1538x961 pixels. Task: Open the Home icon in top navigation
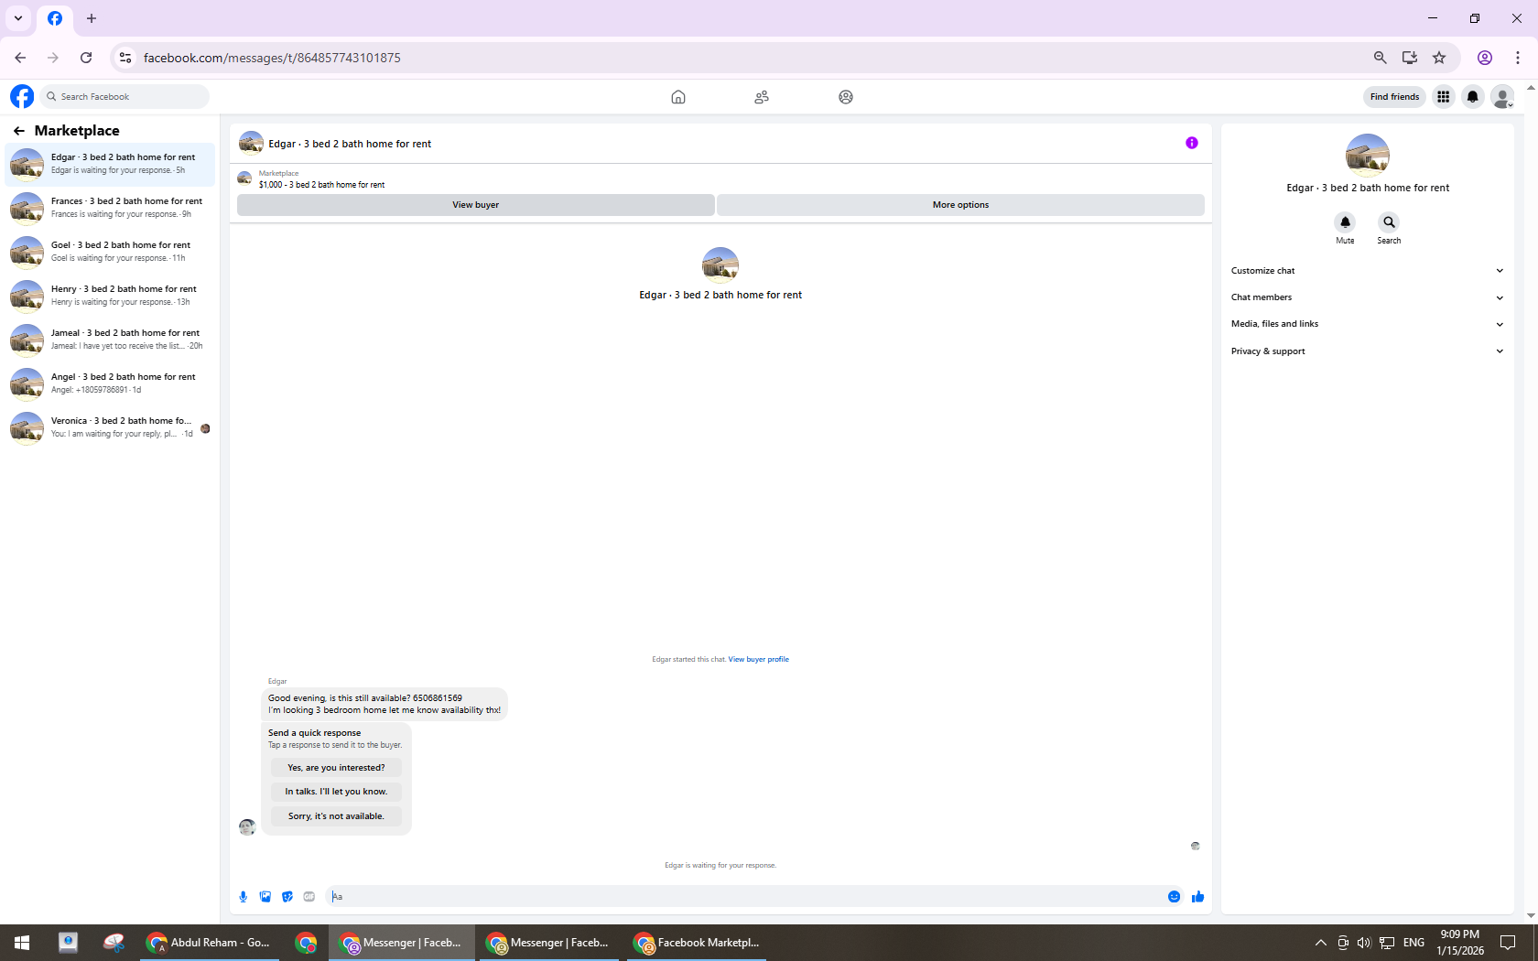pos(678,97)
